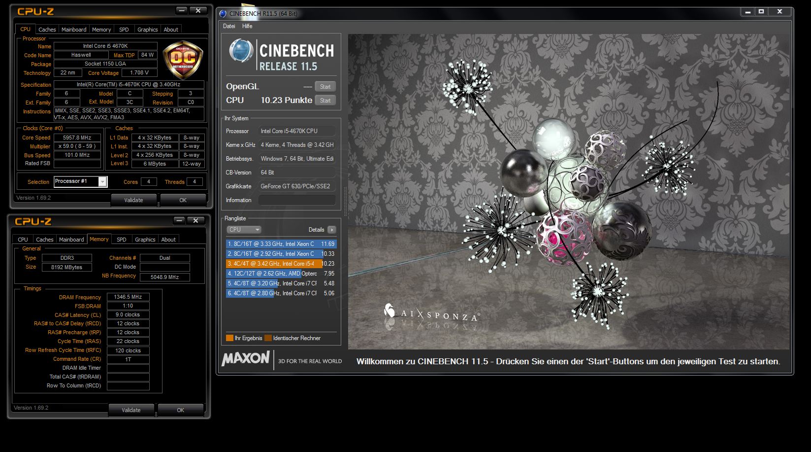
Task: Select Caches tab in lower CPU-Z window
Action: point(45,240)
